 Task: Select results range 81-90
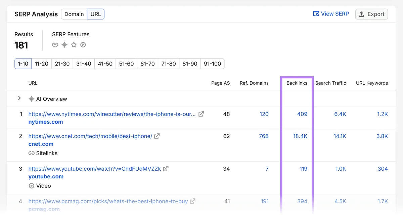click(x=190, y=63)
